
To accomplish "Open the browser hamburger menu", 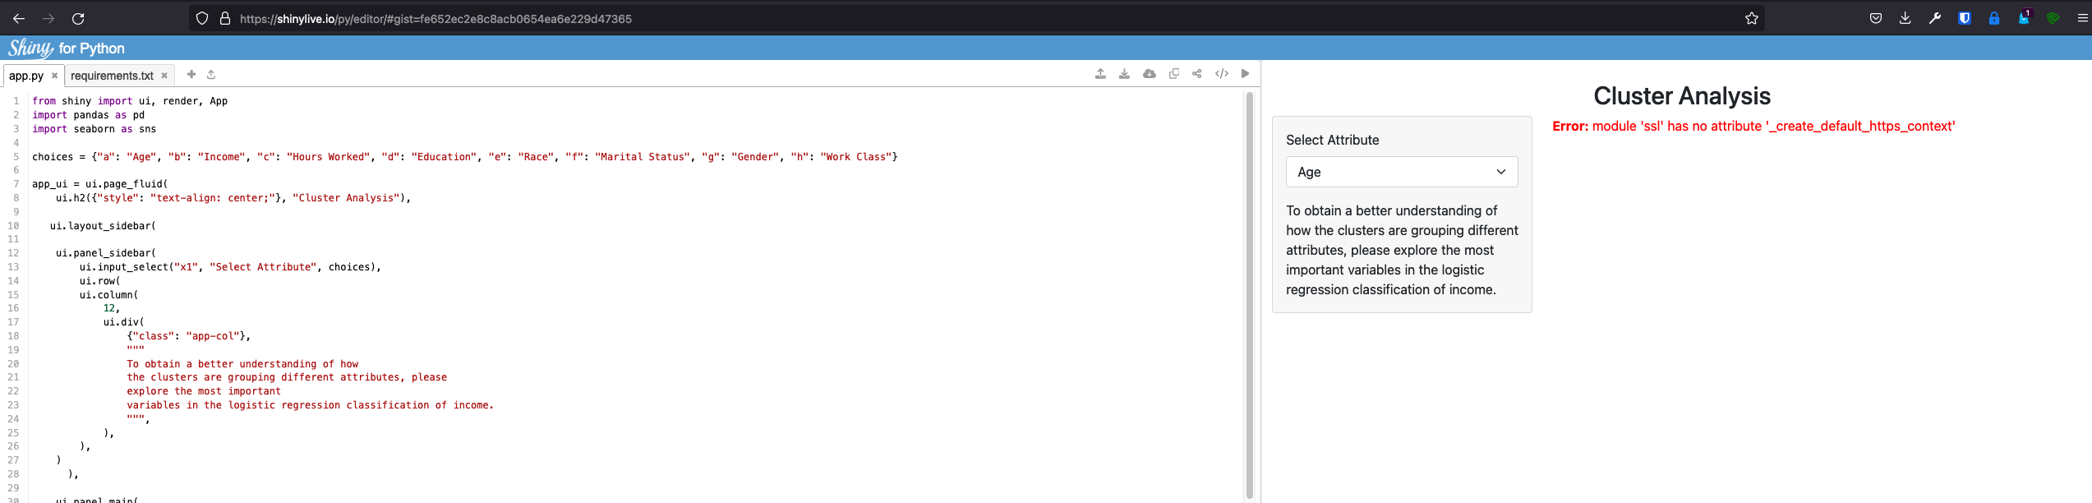I will click(x=2083, y=18).
